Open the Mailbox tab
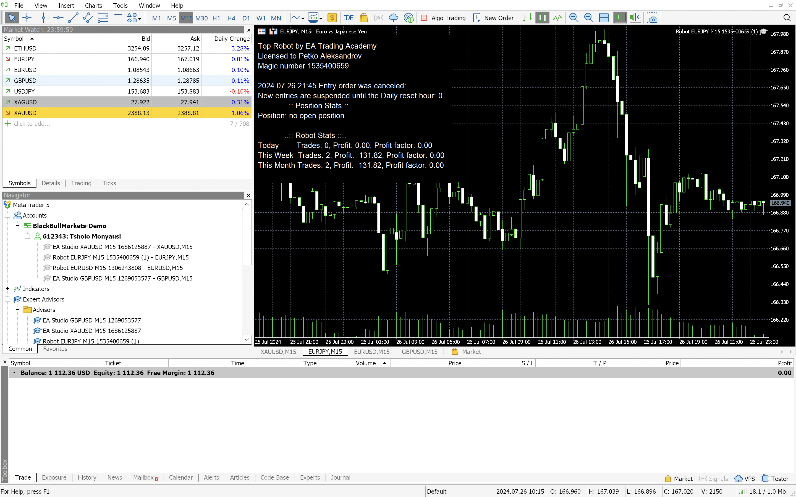The image size is (796, 497). (145, 478)
